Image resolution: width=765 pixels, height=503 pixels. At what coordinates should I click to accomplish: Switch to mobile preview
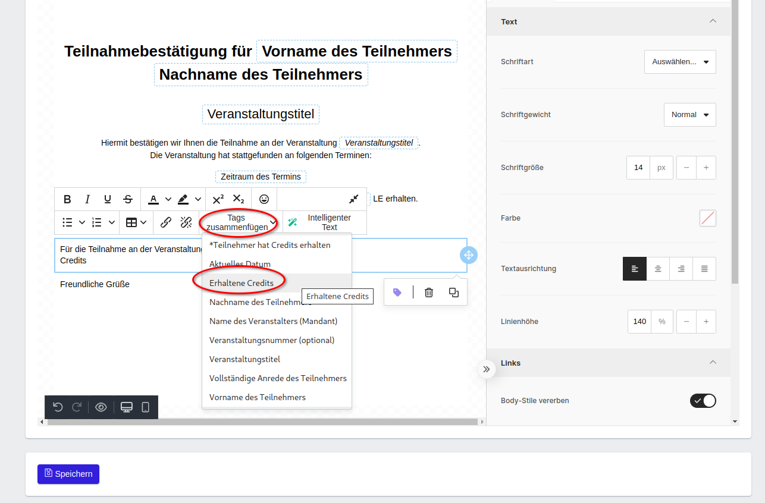pos(145,407)
